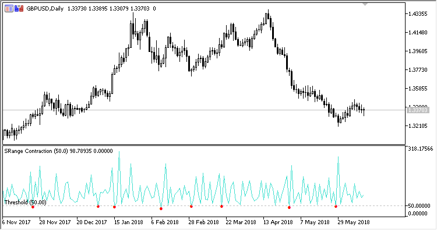Click the 1.41480 price scale label

[x=418, y=33]
